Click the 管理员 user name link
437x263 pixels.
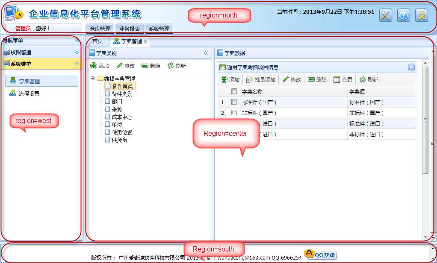point(23,28)
